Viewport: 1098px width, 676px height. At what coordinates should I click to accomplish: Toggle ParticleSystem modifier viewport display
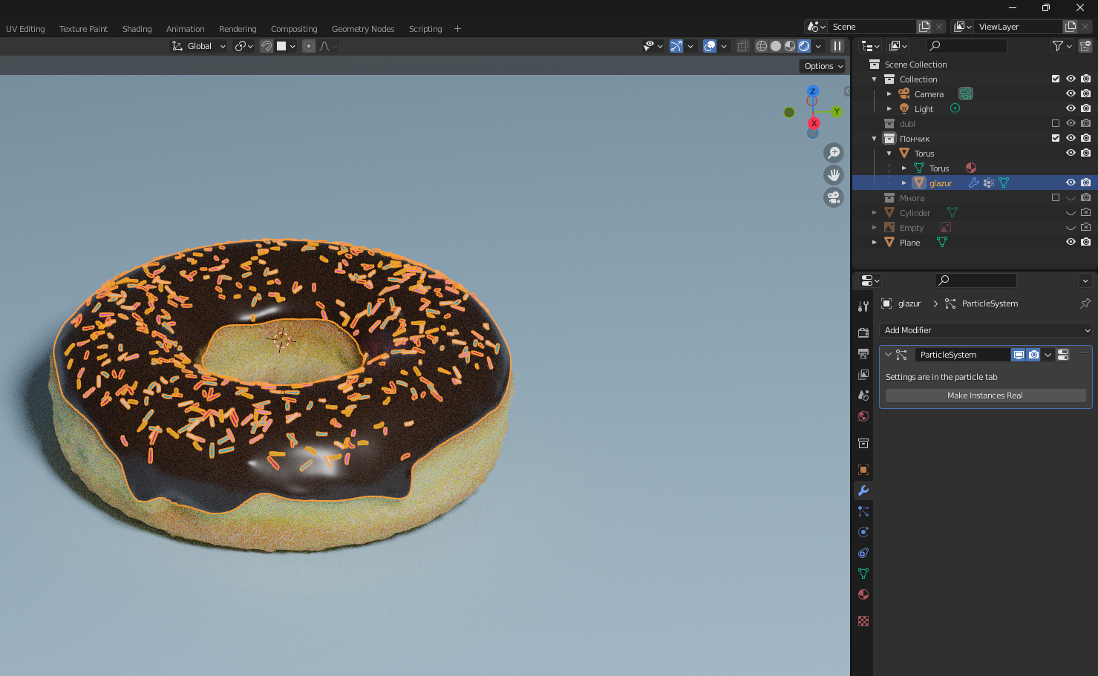[1019, 355]
